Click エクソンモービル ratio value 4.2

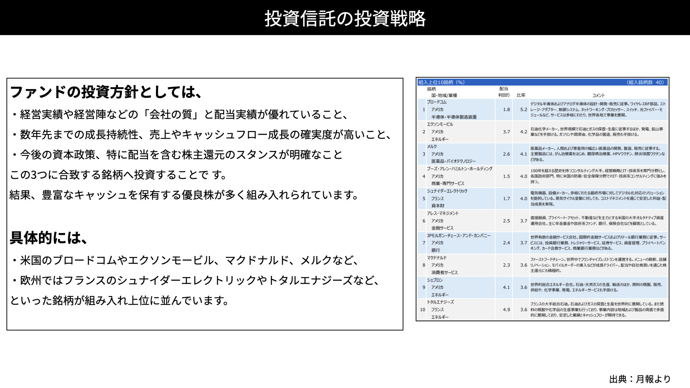524,132
